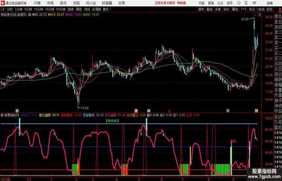The image size is (282, 181).
Task: Open the 交易 menu
Action: coord(121,3)
